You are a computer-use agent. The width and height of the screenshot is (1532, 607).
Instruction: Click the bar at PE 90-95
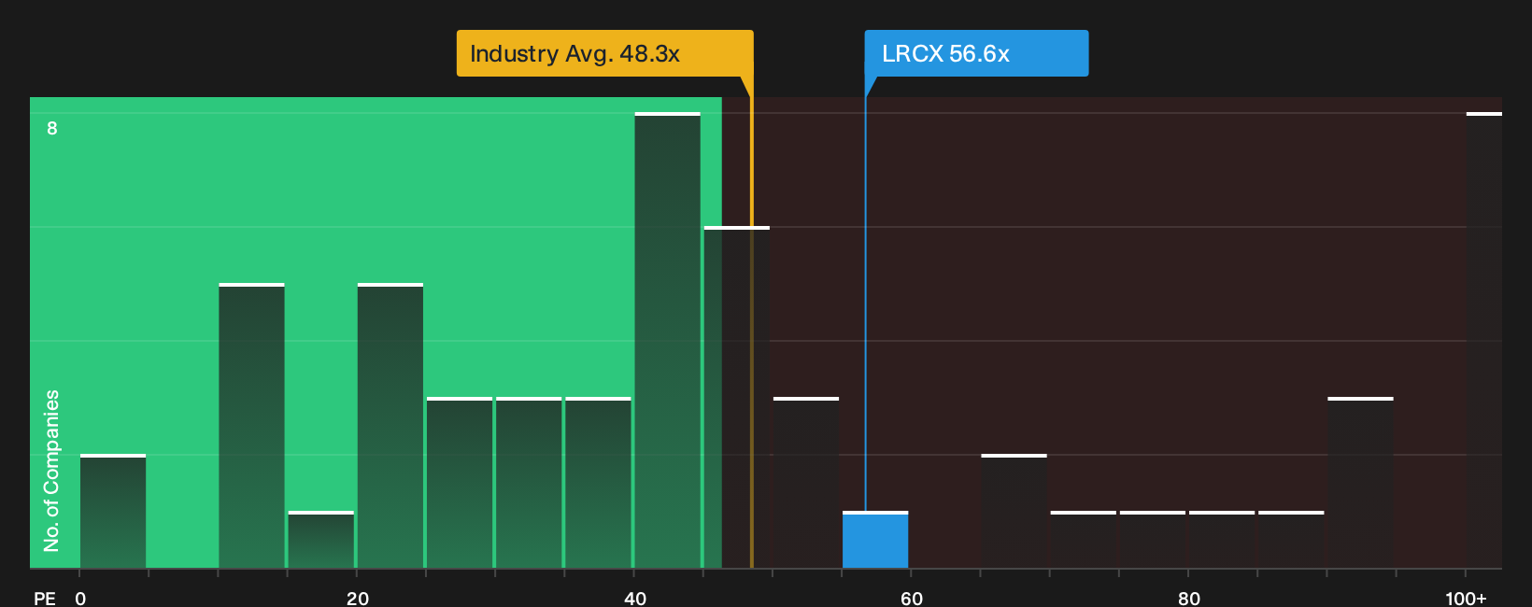pyautogui.click(x=1360, y=483)
